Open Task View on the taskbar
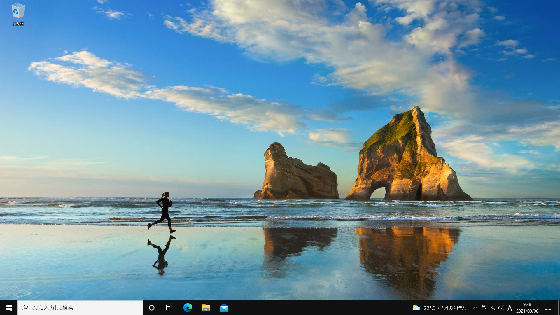560x315 pixels. pyautogui.click(x=169, y=308)
